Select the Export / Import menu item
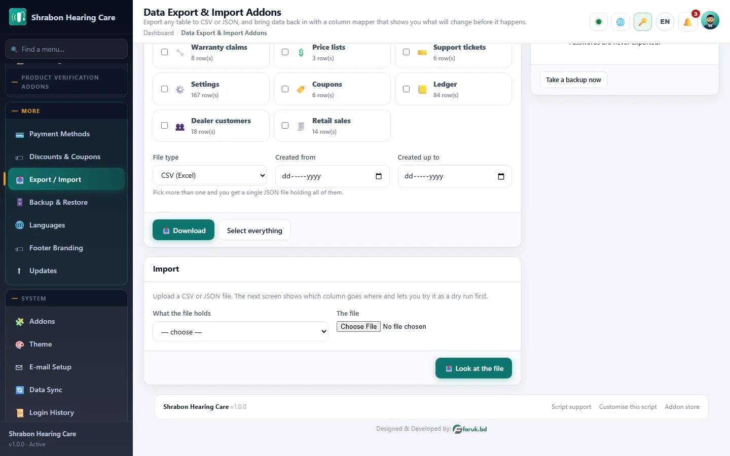The width and height of the screenshot is (730, 456). (66, 179)
